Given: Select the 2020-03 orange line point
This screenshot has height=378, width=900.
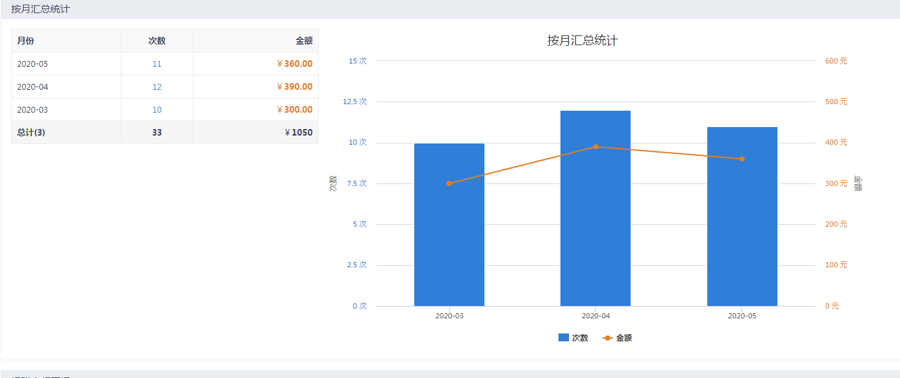Looking at the screenshot, I should (x=449, y=183).
